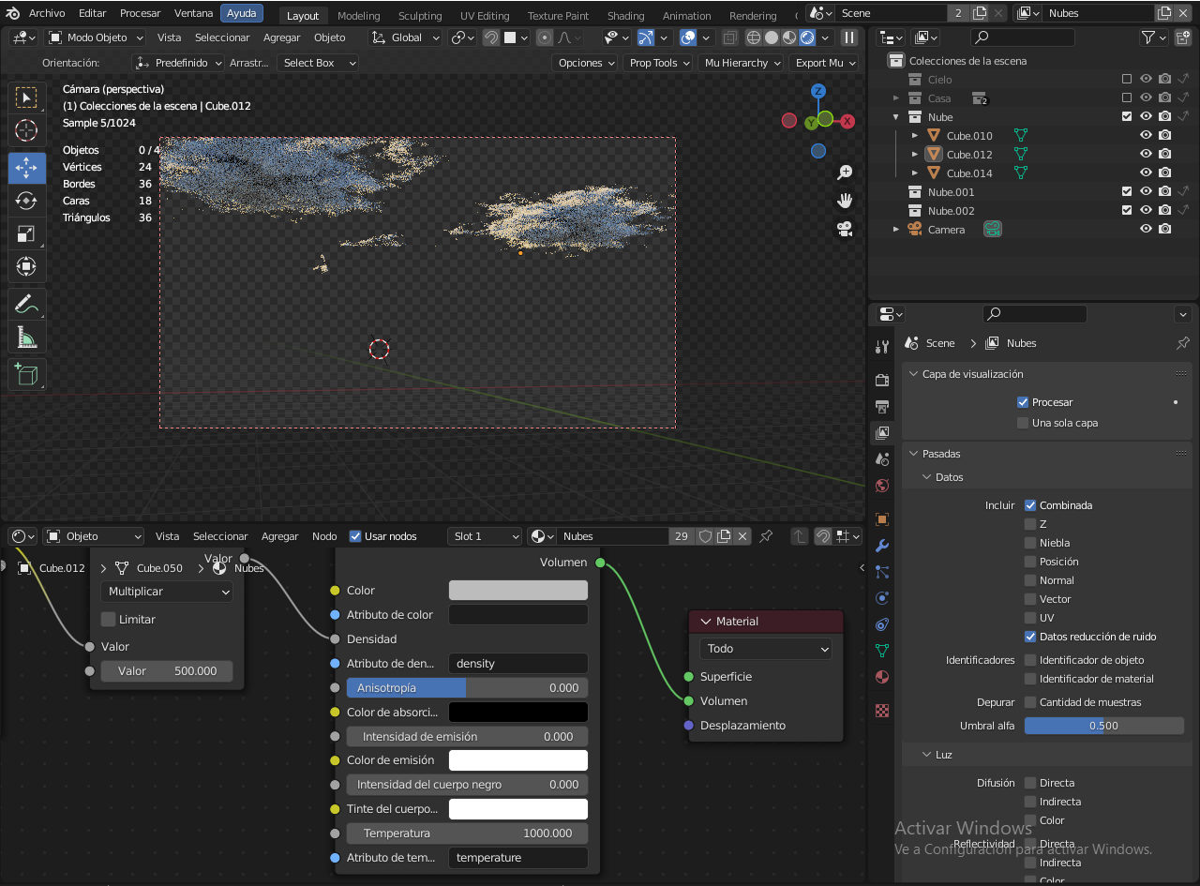Open the Select Box dropdown
Screen dimensions: 1200x886
(x=318, y=63)
